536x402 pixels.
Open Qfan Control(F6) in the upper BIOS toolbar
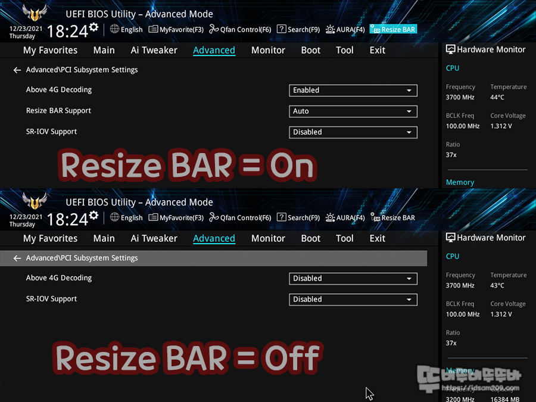pyautogui.click(x=240, y=29)
